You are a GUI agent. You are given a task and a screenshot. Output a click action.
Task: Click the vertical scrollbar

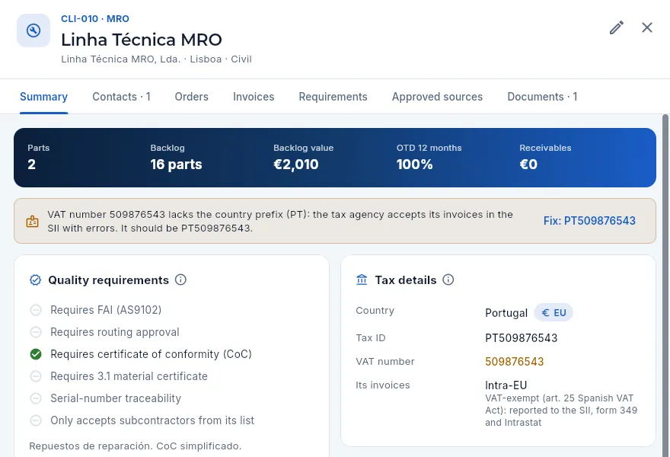point(665,286)
